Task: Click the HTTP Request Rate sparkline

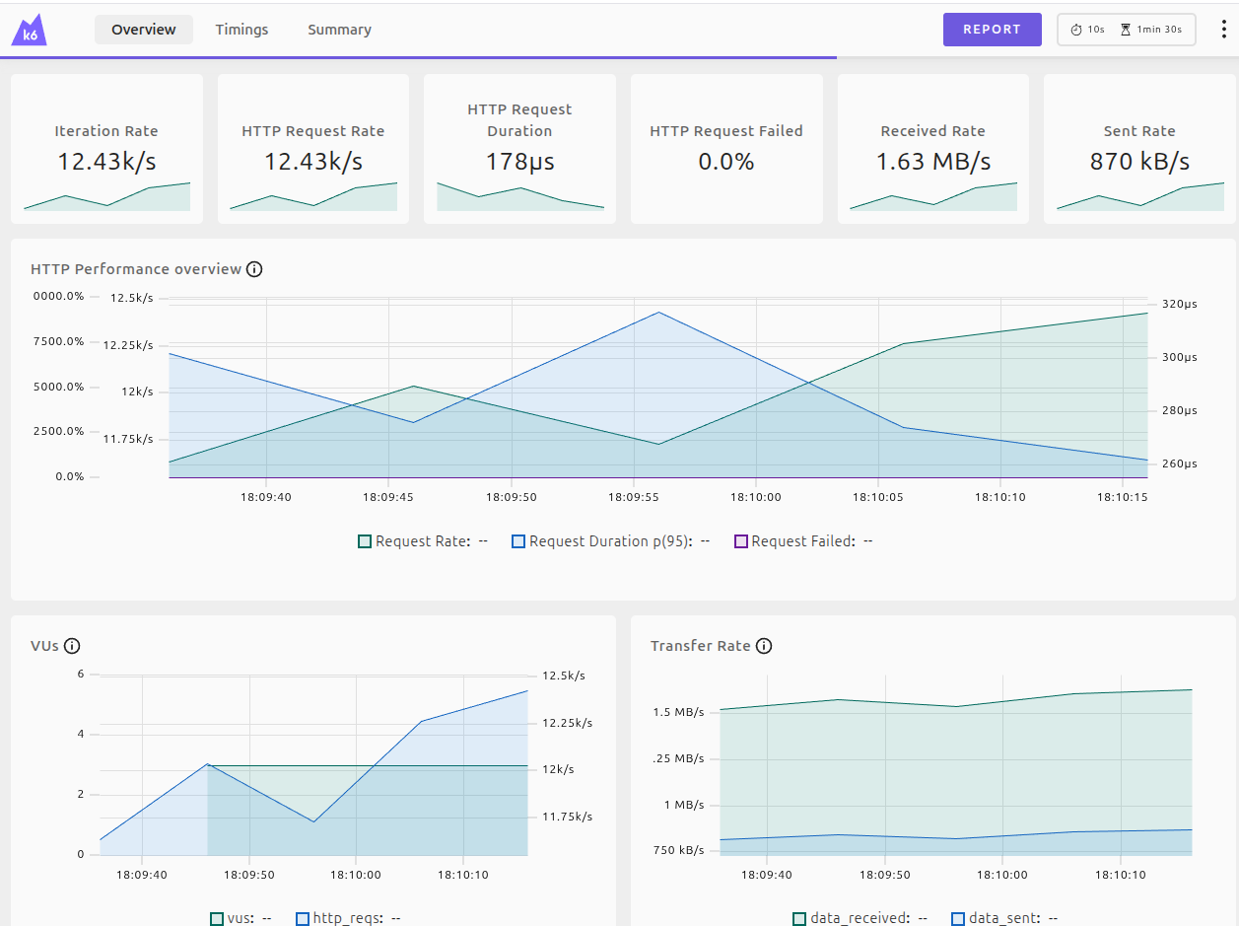Action: pyautogui.click(x=313, y=196)
